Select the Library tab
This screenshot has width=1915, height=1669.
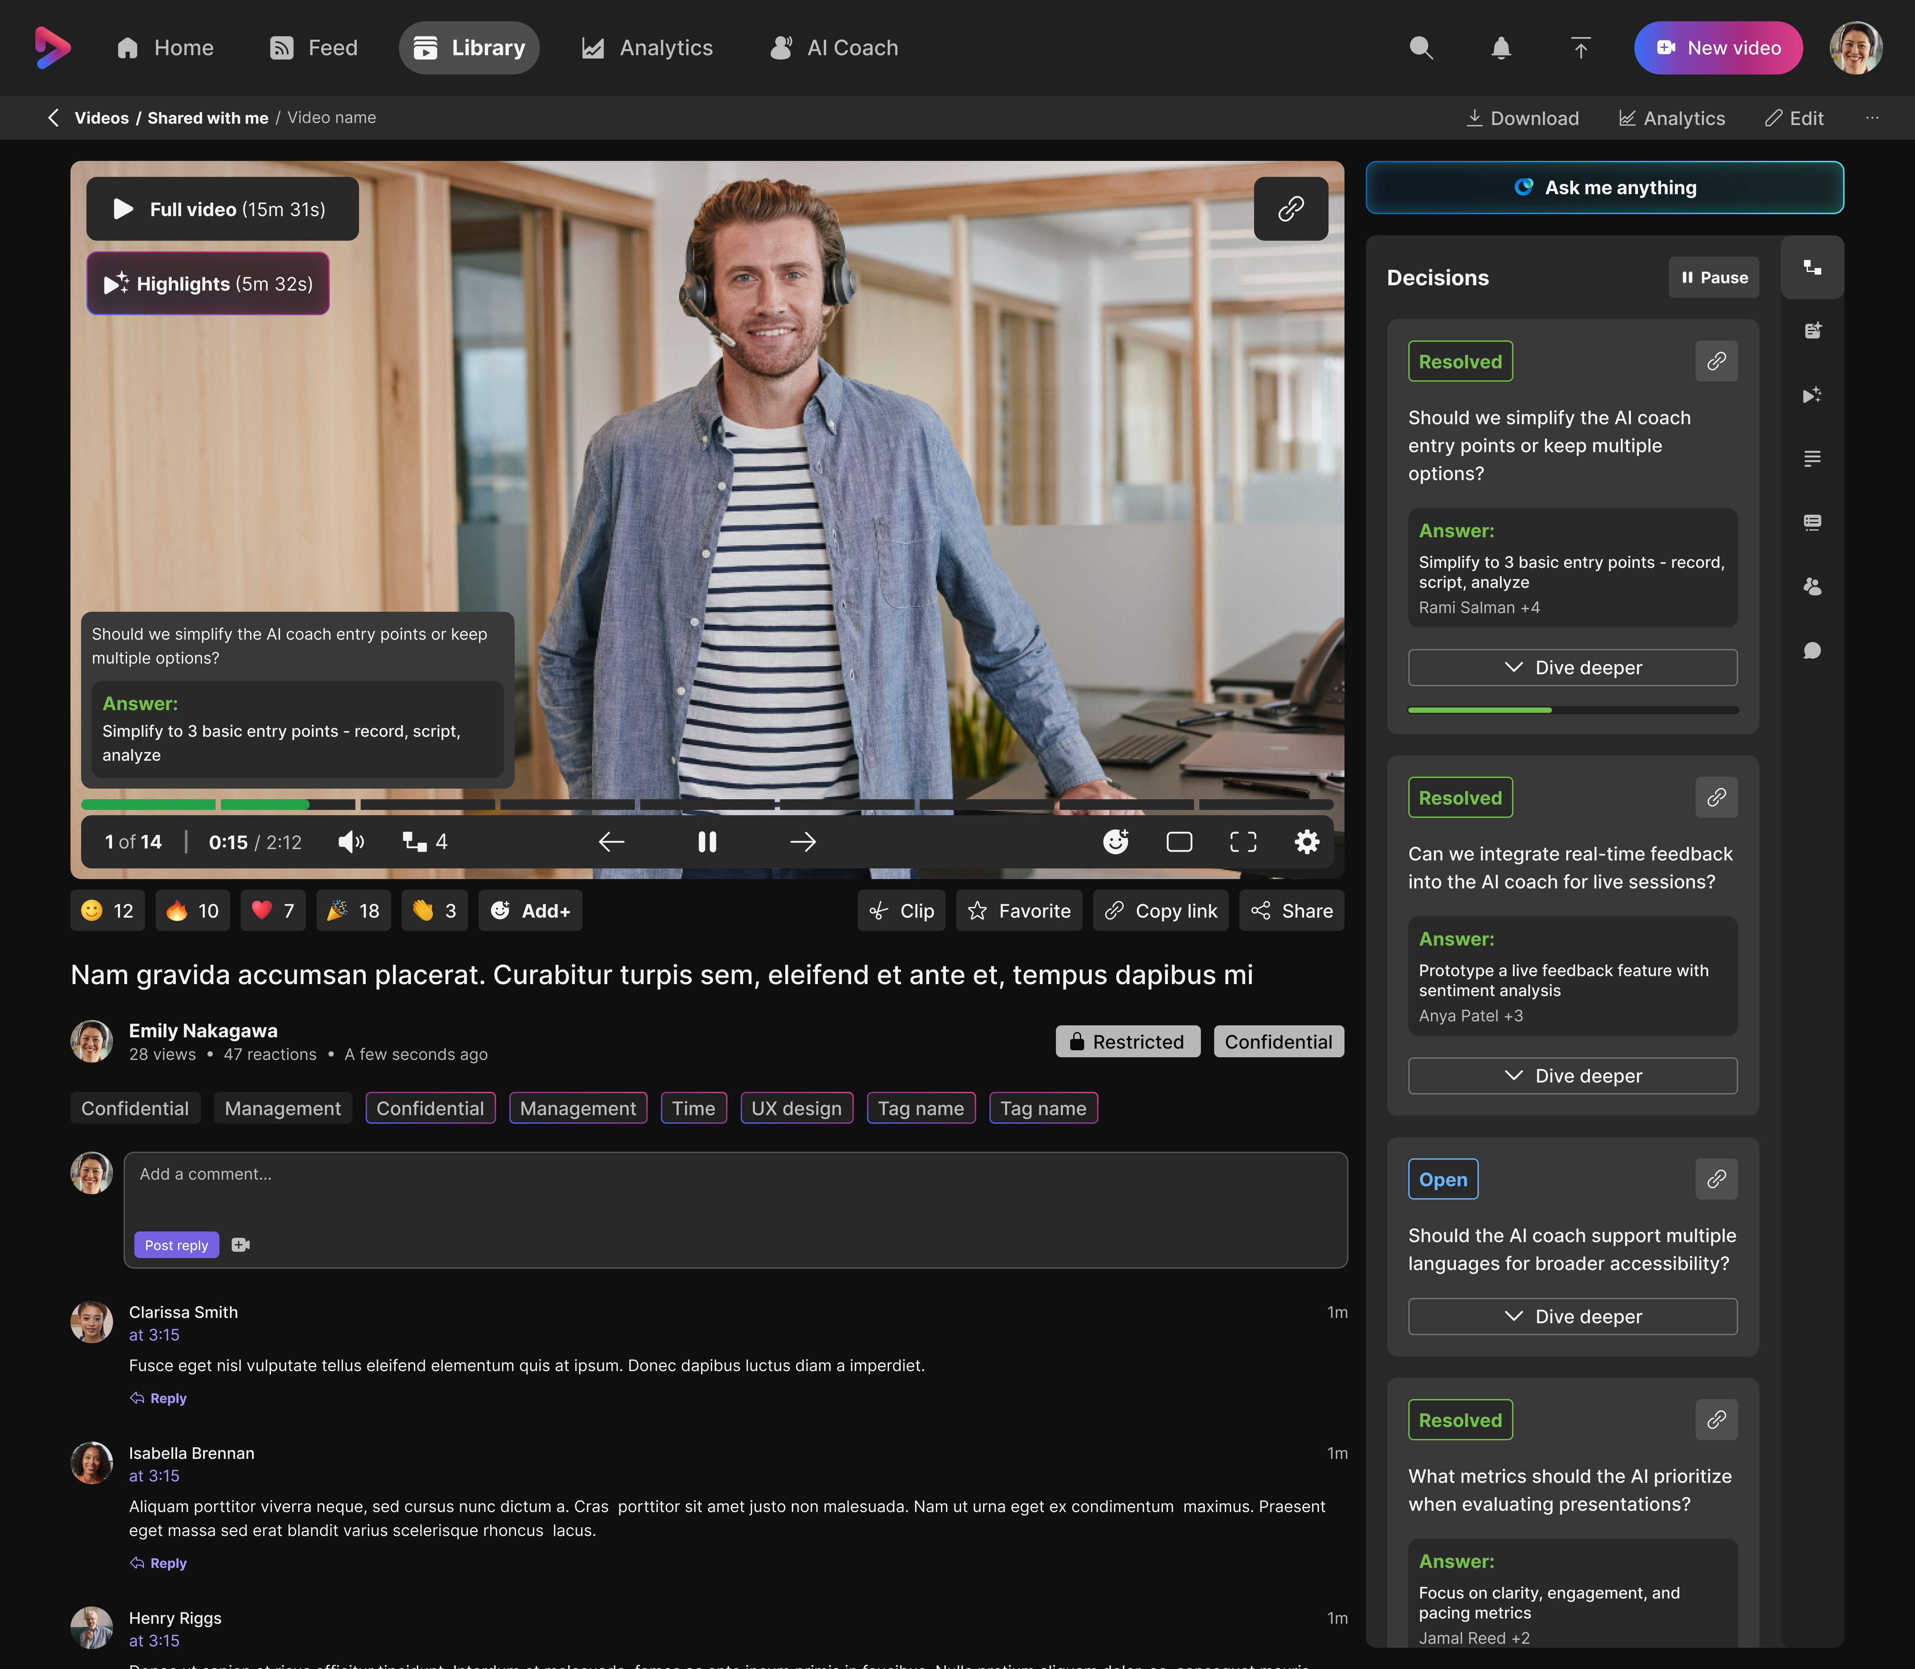coord(469,48)
